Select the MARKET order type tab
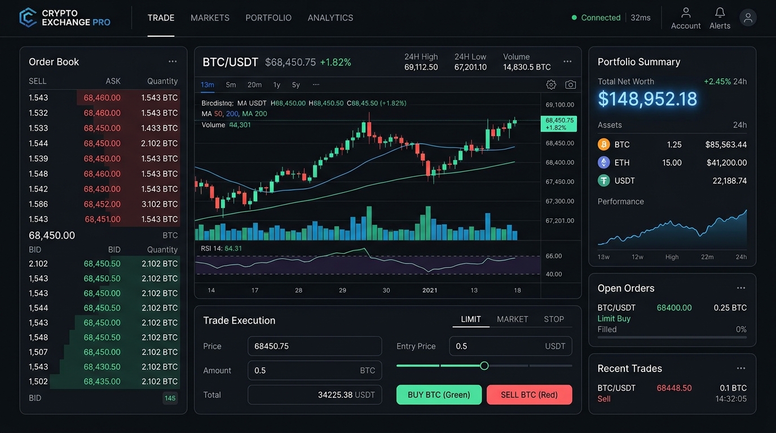 [x=512, y=319]
